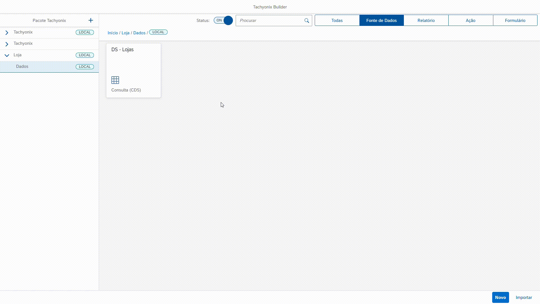Screen dimensions: 540x304
Task: Click the Importar button
Action: coord(524,298)
